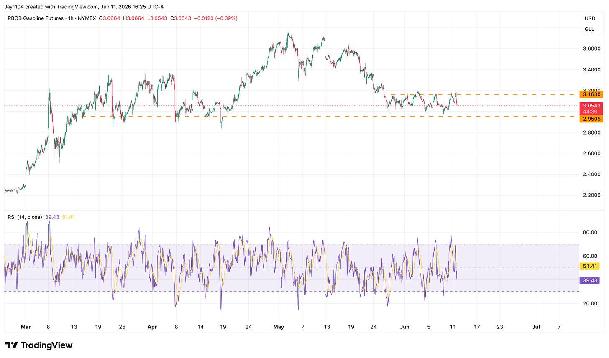Click the 3.4000 price axis value
Screen dimensions: 609x358
click(592, 70)
